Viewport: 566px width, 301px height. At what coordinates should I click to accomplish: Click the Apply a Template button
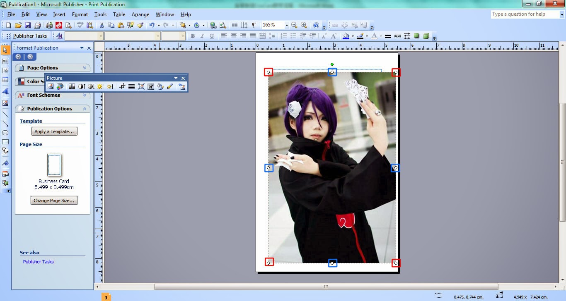point(54,131)
